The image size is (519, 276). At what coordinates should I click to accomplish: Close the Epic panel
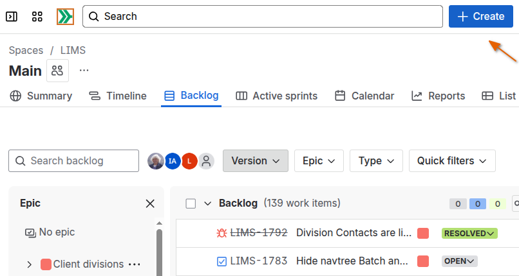coord(150,203)
